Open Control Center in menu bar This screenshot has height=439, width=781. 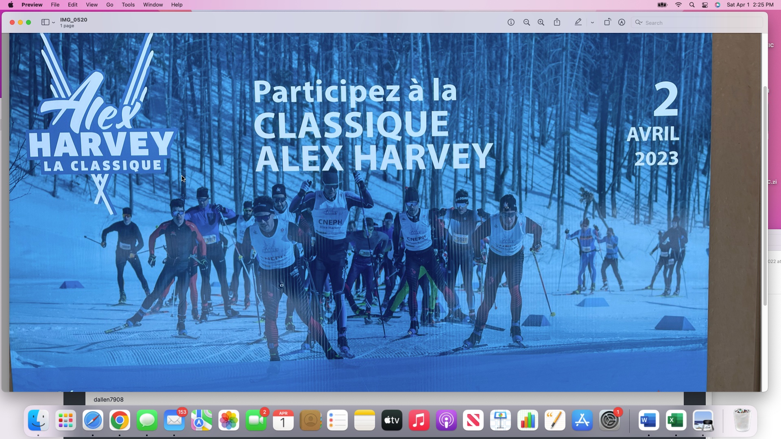point(705,5)
